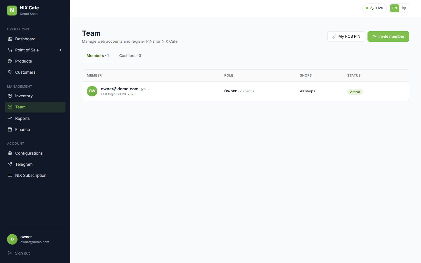This screenshot has height=263, width=421.
Task: Open Telegram settings label
Action: point(24,164)
